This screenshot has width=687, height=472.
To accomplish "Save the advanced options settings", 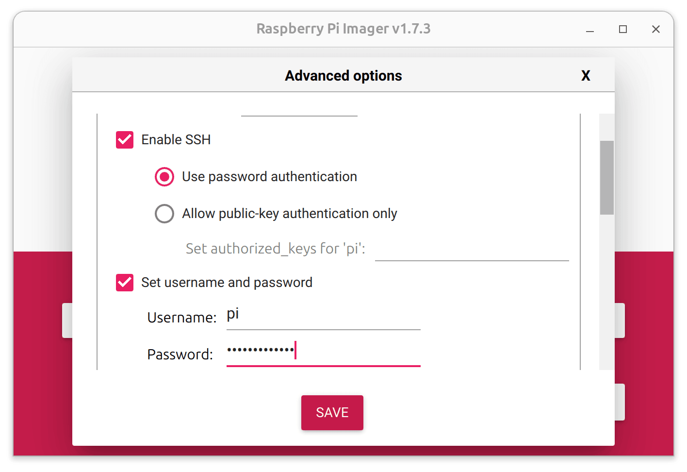I will [332, 412].
